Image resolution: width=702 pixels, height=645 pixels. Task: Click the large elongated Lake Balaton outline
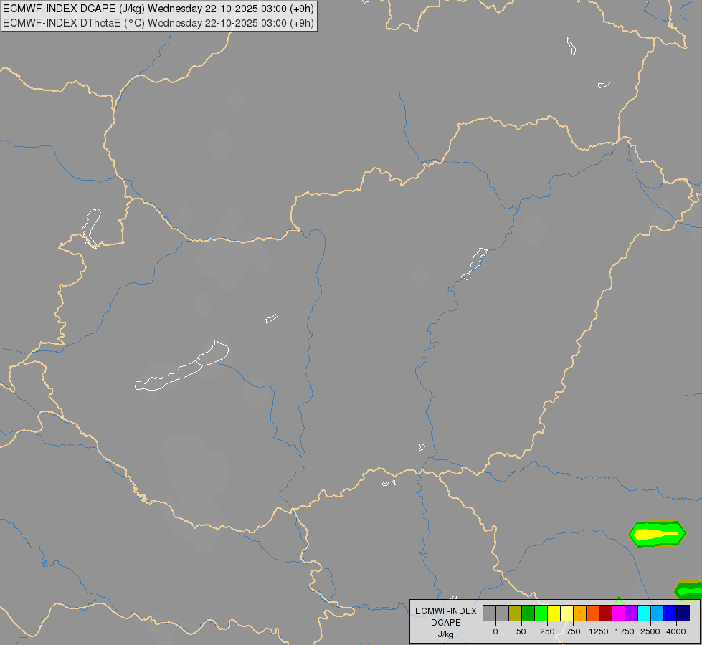click(x=182, y=368)
